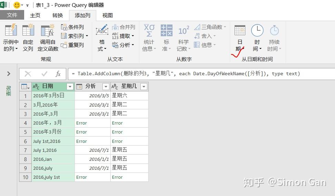Select cell 2016,Jan
Screen dimensions: 335x196
coord(53,159)
